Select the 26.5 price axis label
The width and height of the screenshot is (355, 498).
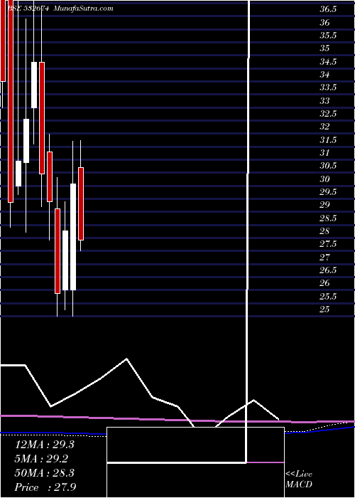coord(328,270)
